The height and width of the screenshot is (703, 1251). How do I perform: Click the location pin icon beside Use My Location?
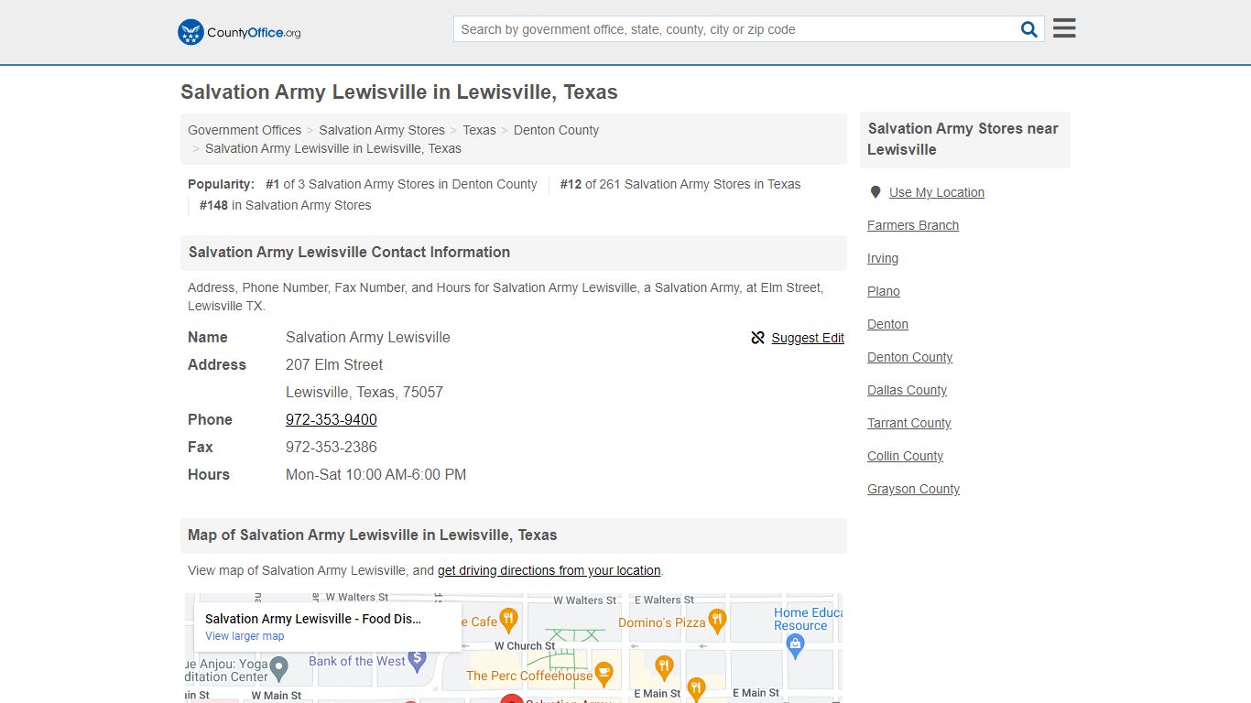(x=876, y=192)
